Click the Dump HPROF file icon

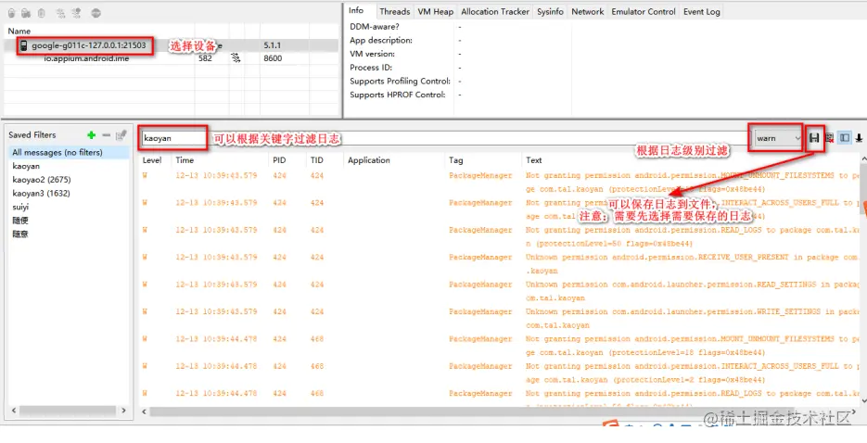coord(26,13)
